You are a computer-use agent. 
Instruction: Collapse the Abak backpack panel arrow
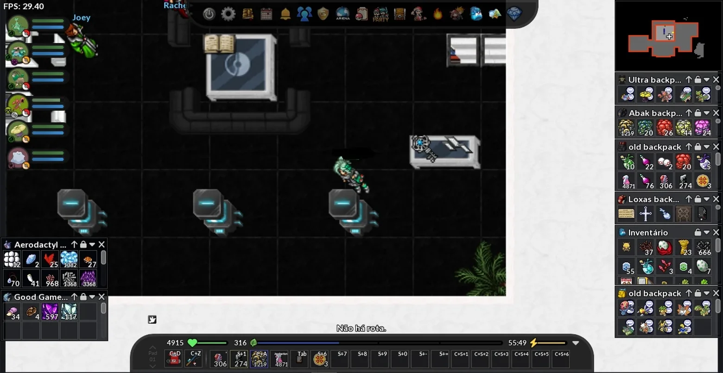[707, 113]
